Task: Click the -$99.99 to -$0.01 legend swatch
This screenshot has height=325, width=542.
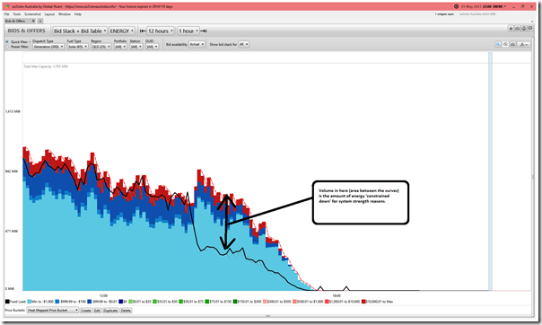Action: click(x=90, y=302)
